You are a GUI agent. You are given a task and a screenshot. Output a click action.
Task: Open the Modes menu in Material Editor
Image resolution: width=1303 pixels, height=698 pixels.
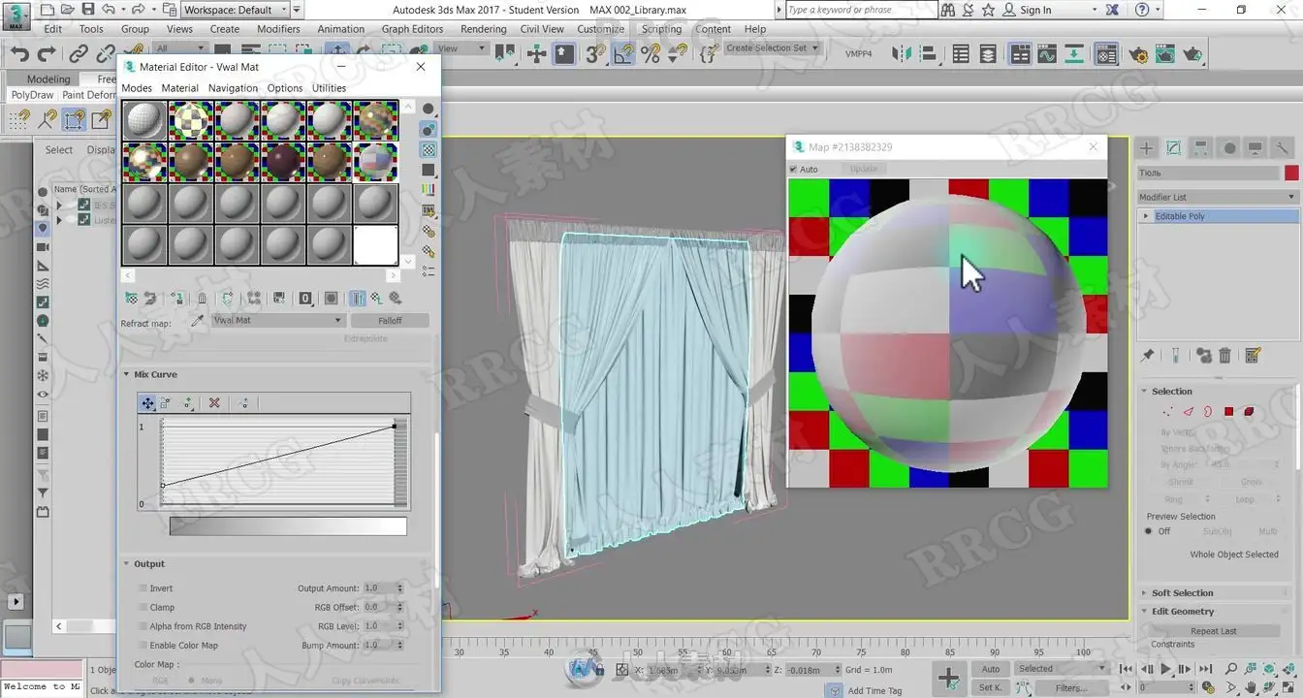pyautogui.click(x=137, y=88)
